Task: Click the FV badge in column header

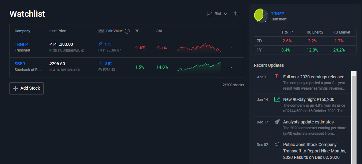Action: pos(101,31)
